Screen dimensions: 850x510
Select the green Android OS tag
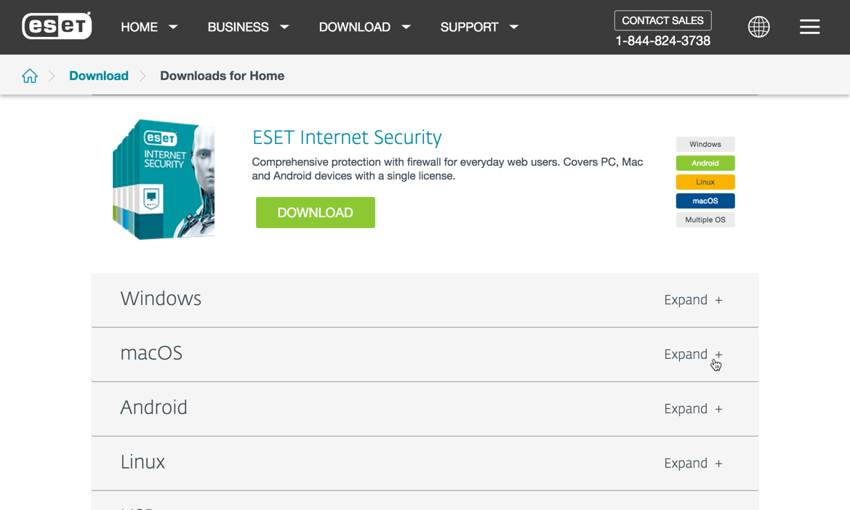click(x=705, y=163)
